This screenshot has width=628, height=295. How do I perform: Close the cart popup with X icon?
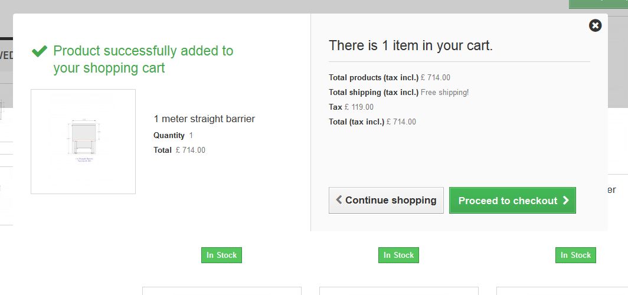(x=595, y=25)
